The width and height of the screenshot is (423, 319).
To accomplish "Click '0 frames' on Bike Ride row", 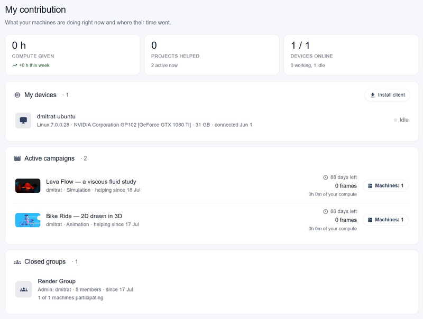I will 346,220.
